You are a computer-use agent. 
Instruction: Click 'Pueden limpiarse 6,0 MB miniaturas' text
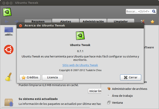click(49, 85)
